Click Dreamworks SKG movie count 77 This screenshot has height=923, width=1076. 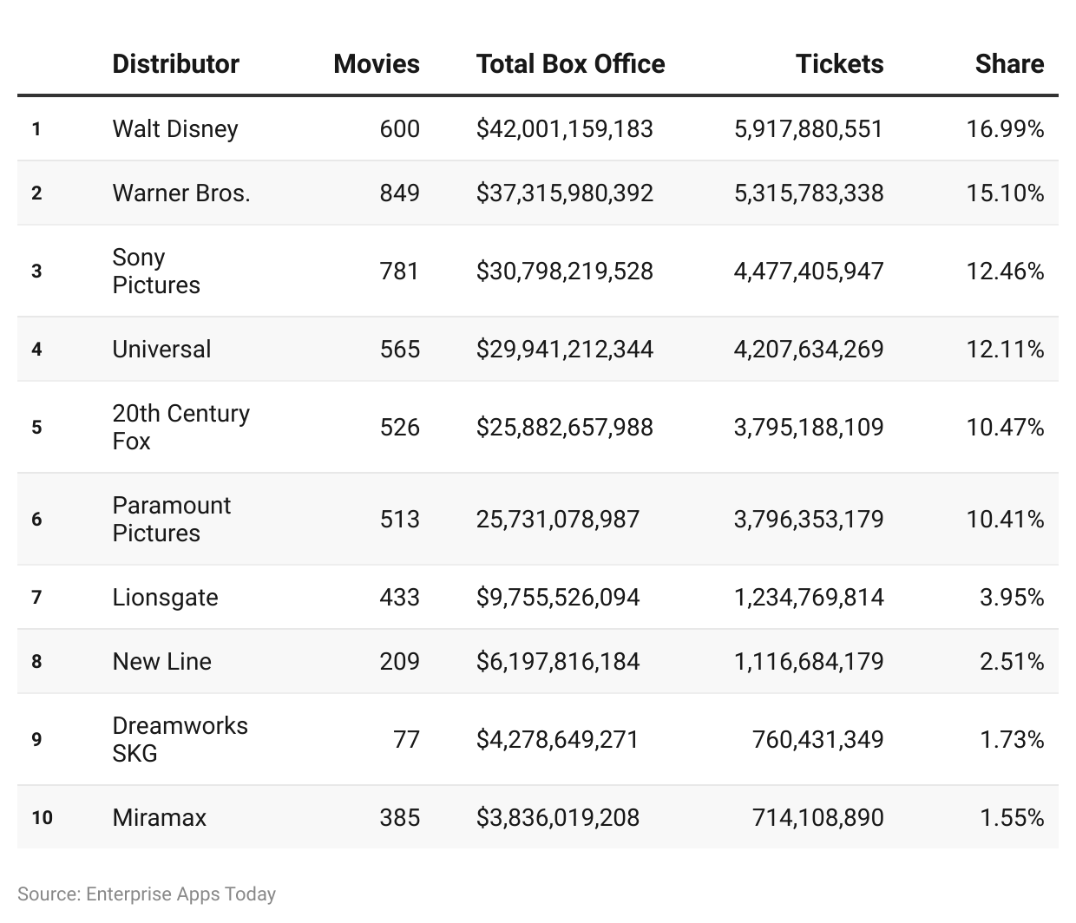(406, 739)
